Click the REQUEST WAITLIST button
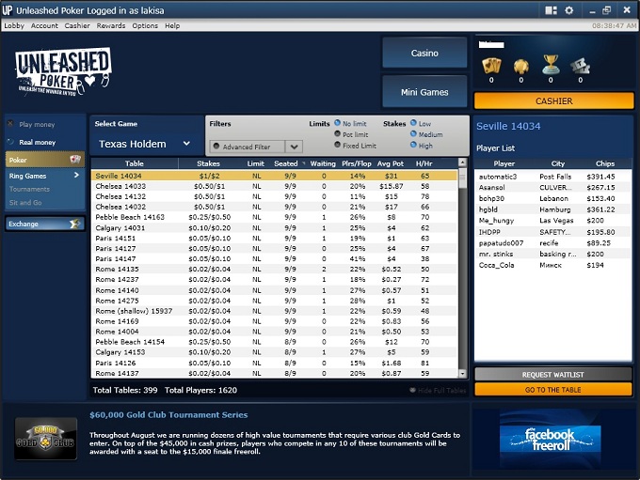 pyautogui.click(x=552, y=375)
